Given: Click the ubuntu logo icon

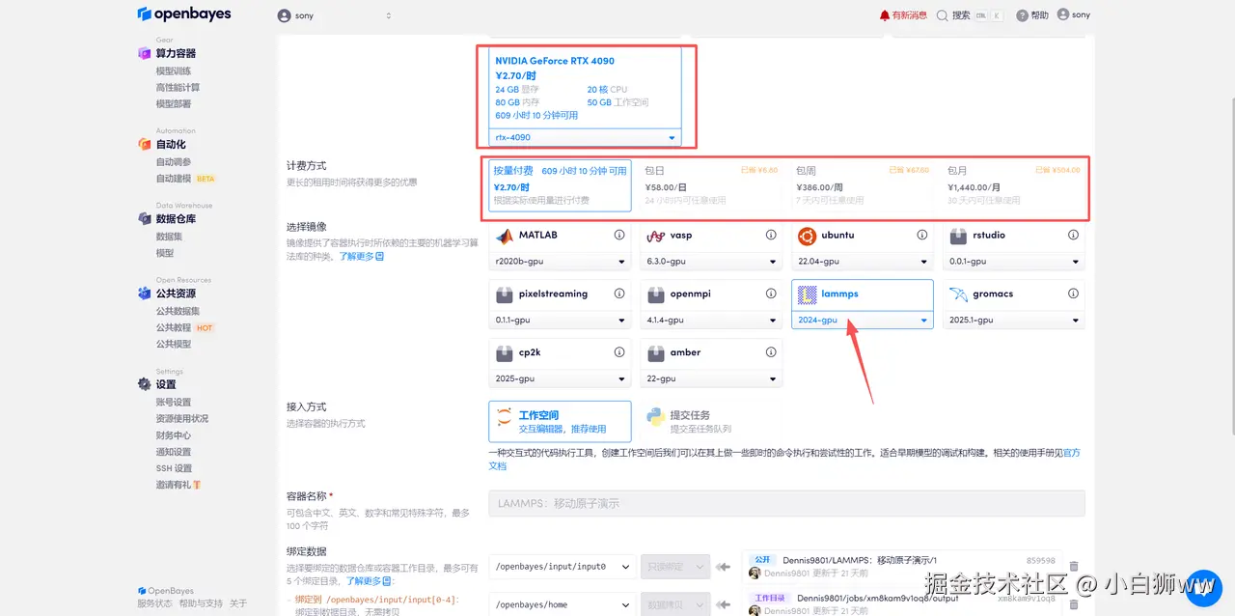Looking at the screenshot, I should tap(807, 236).
